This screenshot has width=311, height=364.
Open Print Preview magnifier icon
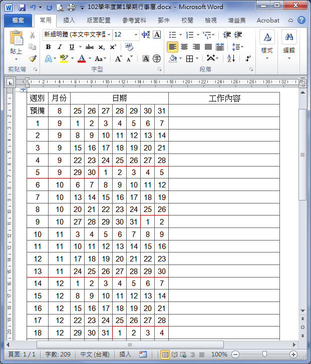click(60, 7)
